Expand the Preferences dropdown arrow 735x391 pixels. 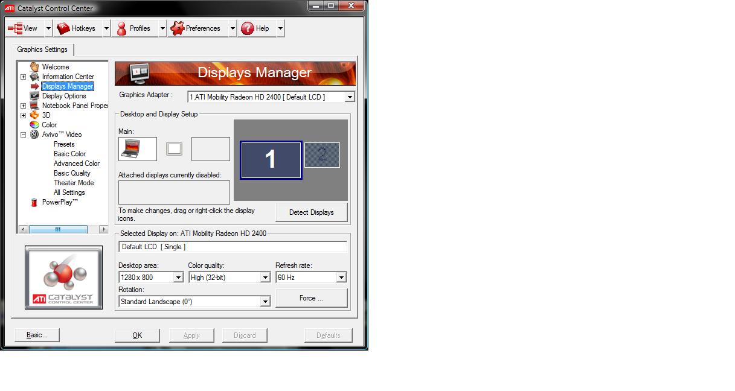pyautogui.click(x=233, y=28)
